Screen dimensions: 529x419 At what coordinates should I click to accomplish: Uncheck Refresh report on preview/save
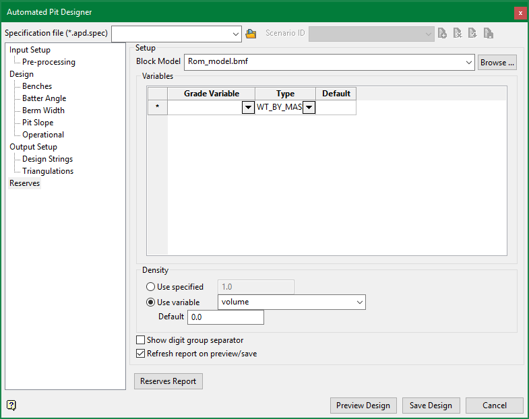click(141, 354)
